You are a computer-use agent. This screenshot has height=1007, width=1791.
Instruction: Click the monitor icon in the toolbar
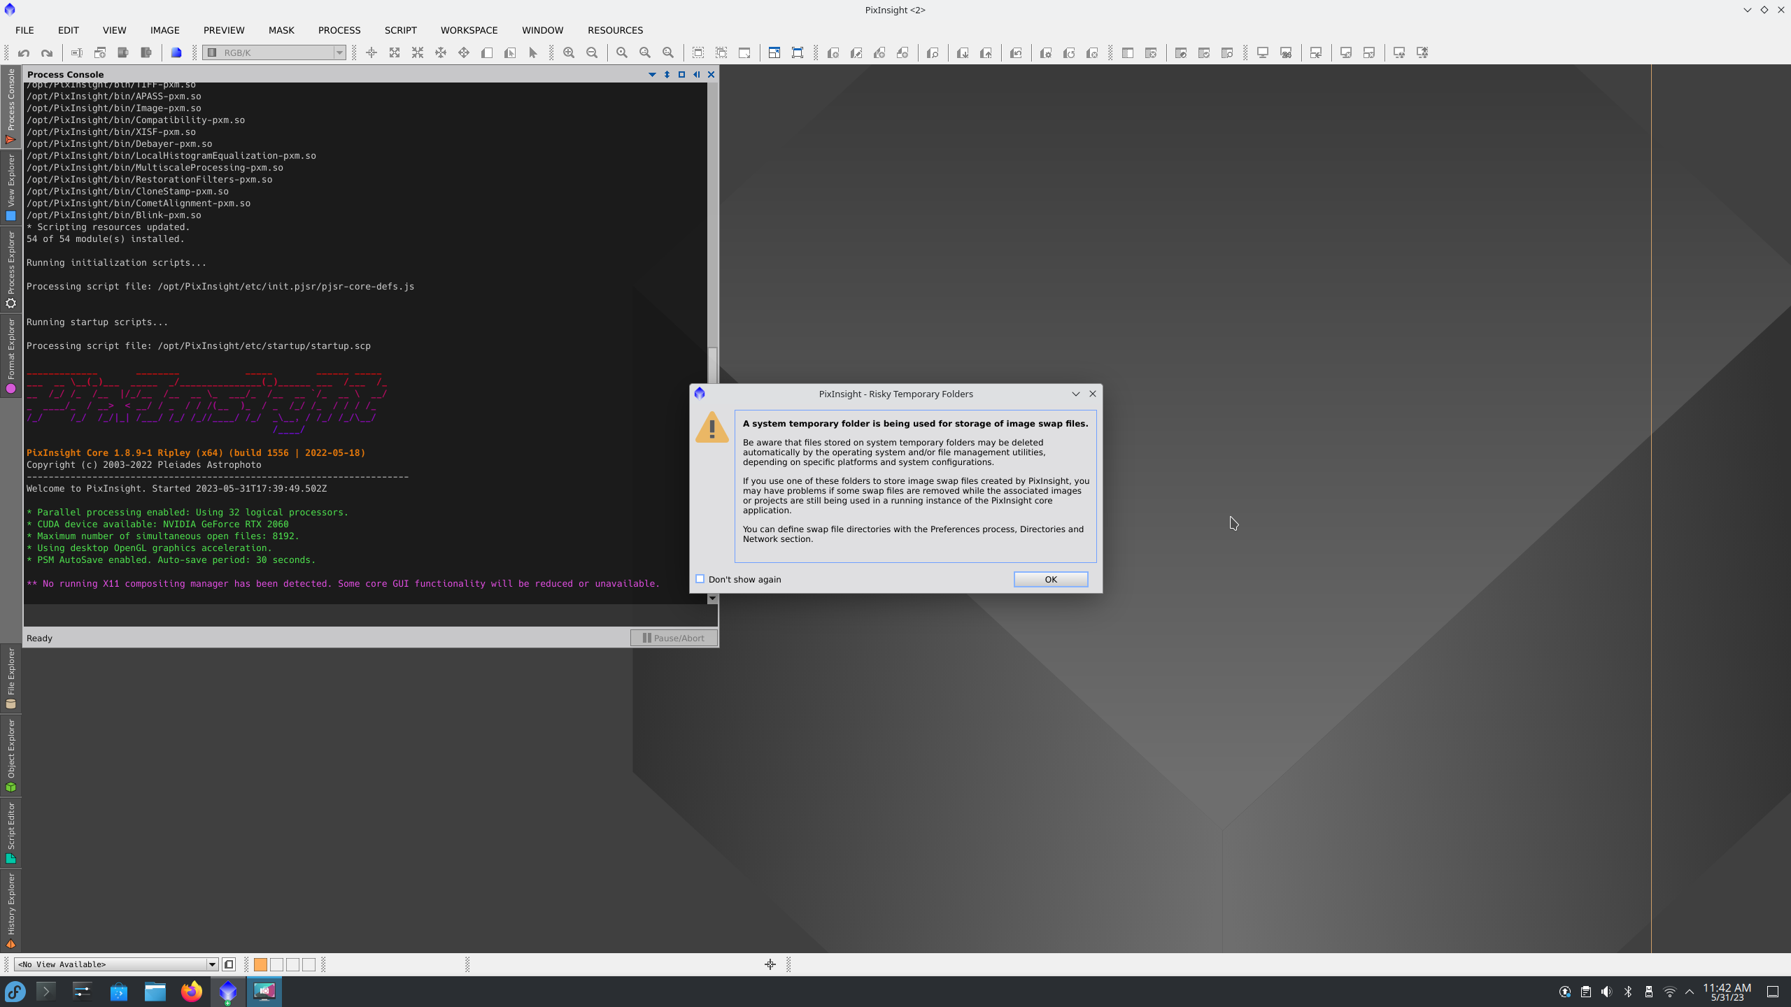point(1263,52)
